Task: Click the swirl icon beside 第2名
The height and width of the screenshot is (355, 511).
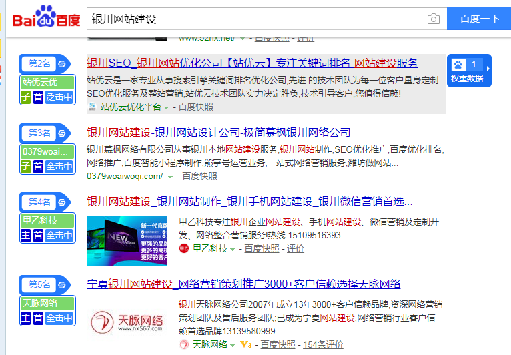Action: pyautogui.click(x=62, y=64)
